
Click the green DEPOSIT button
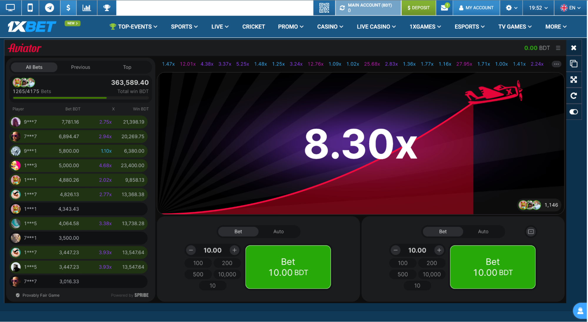coord(418,8)
